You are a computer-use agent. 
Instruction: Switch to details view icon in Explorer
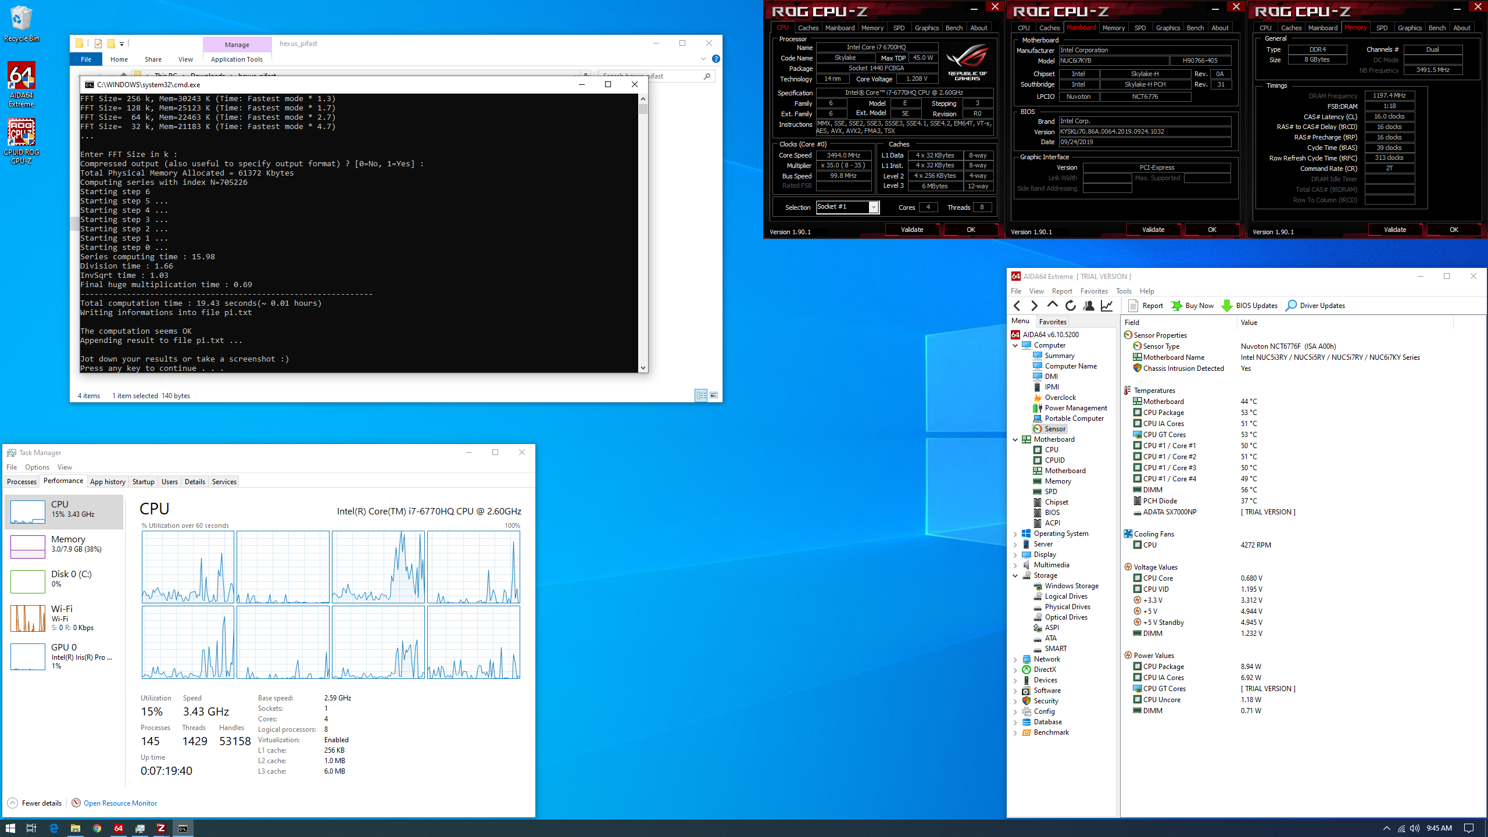coord(701,395)
